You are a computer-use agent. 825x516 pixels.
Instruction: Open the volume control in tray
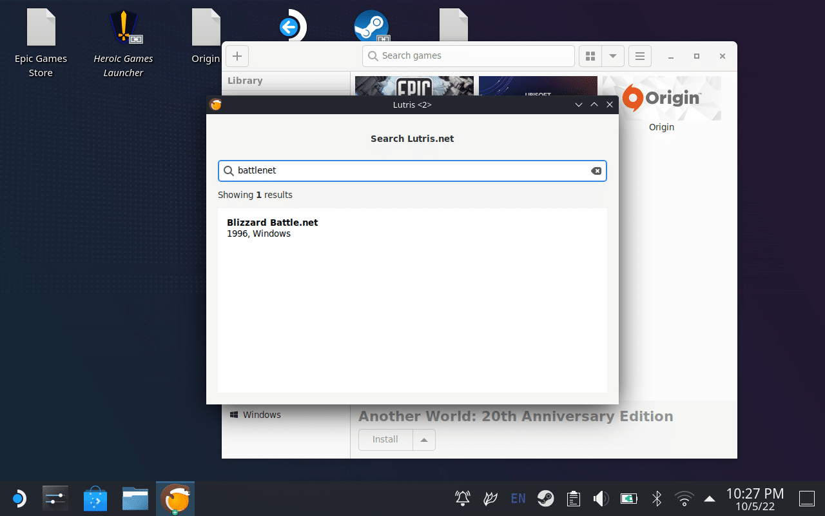(x=601, y=499)
